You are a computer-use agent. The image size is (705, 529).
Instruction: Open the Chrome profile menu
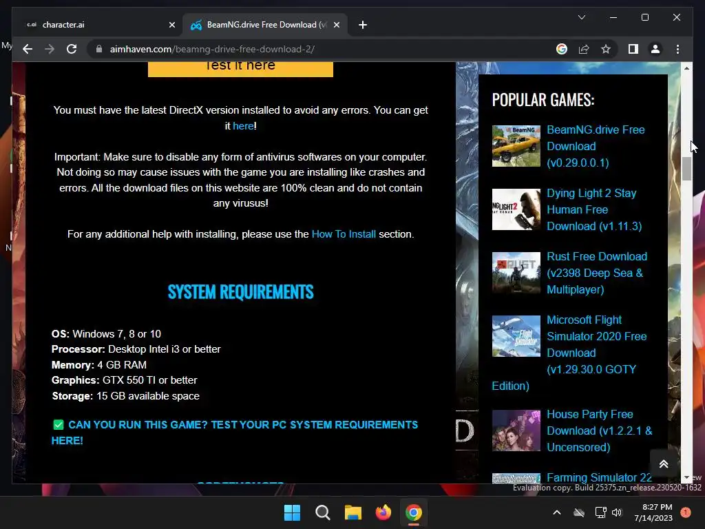pos(655,49)
